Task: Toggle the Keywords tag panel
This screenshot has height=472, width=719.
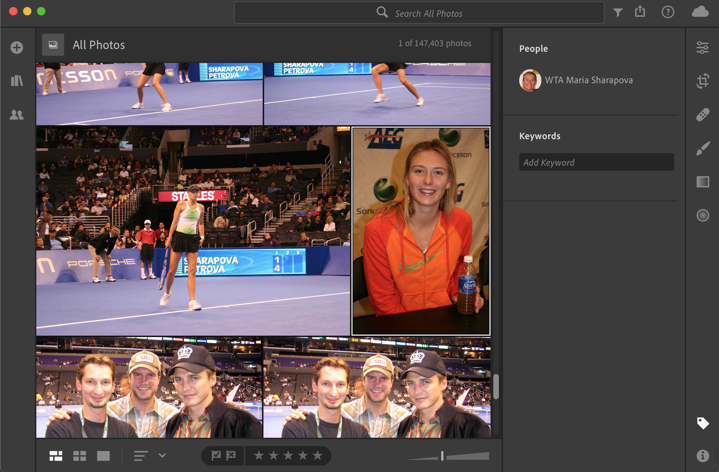Action: (703, 423)
